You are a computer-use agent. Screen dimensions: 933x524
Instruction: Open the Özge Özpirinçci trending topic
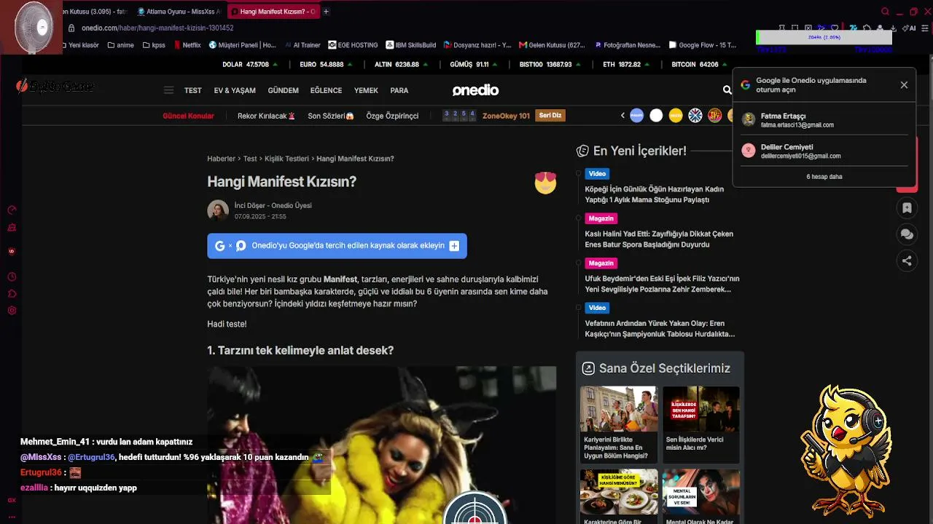pos(392,116)
